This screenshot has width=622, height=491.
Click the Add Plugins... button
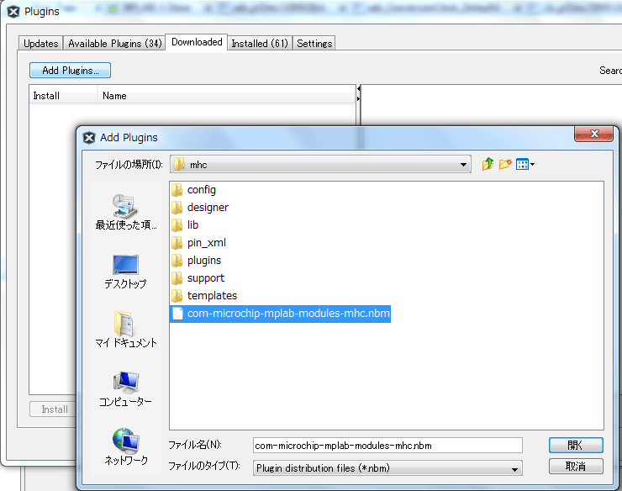tap(70, 71)
